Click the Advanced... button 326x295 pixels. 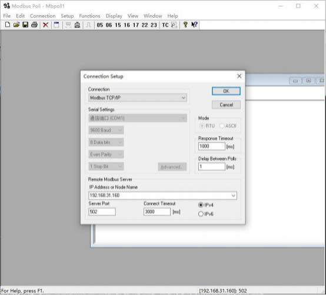click(x=172, y=167)
